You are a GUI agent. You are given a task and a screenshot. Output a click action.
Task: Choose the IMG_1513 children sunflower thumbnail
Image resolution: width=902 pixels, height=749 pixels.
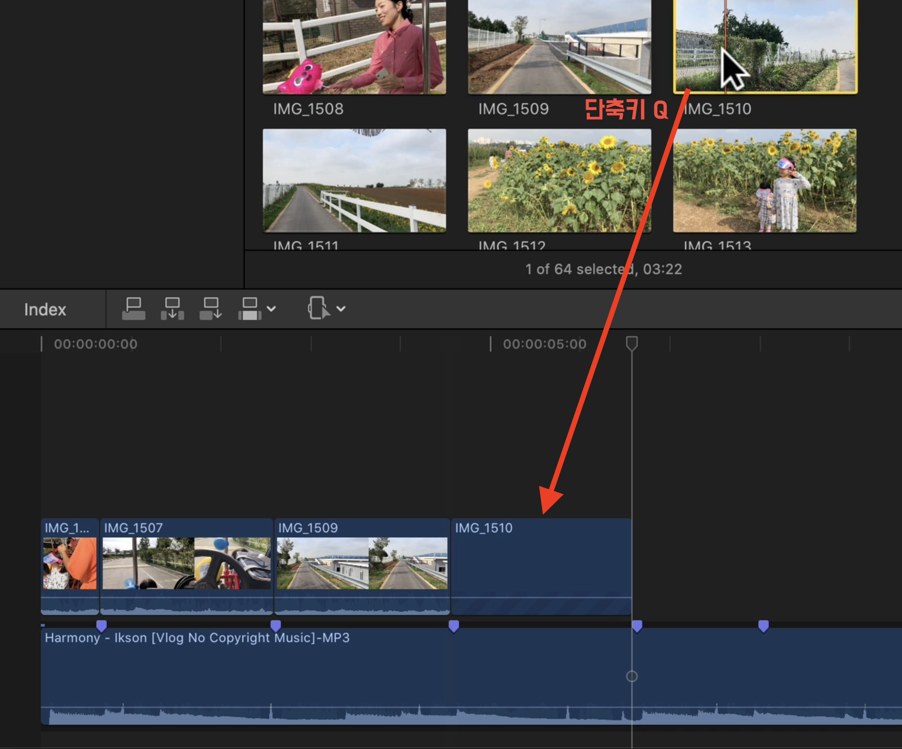point(765,180)
